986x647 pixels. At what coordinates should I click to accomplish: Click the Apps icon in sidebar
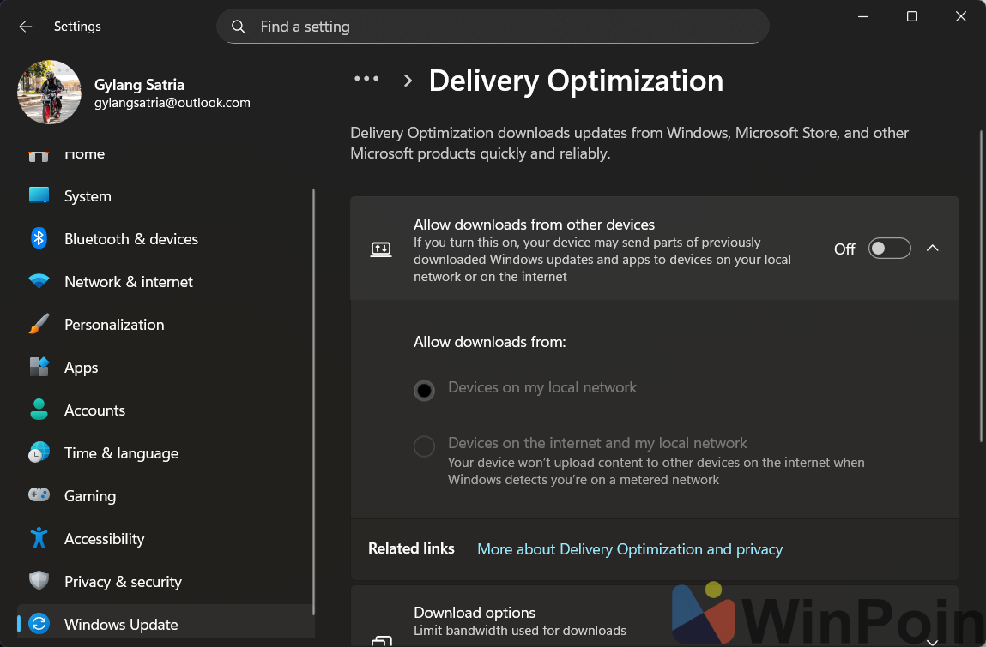pos(39,367)
